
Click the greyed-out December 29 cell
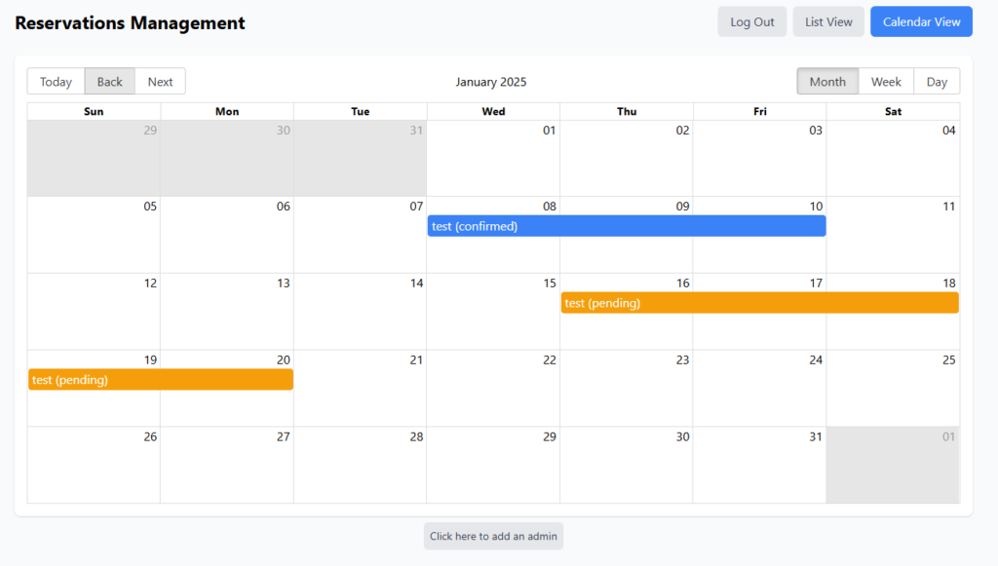pos(94,161)
